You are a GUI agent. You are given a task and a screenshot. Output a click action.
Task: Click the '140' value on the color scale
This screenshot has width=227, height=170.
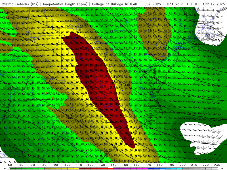113,165
